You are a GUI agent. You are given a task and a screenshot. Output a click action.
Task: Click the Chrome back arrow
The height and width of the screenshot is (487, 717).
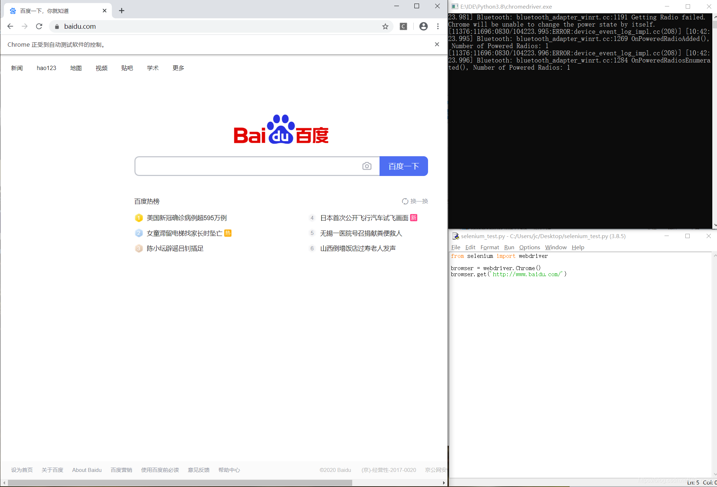click(x=10, y=26)
